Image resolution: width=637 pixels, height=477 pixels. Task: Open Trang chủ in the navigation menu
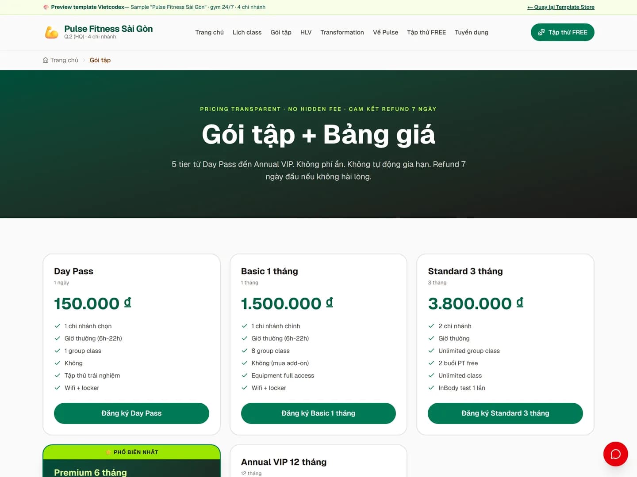210,32
